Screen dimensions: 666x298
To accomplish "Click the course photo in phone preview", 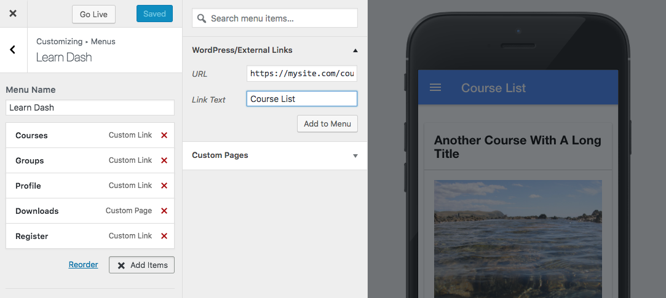I will [518, 239].
